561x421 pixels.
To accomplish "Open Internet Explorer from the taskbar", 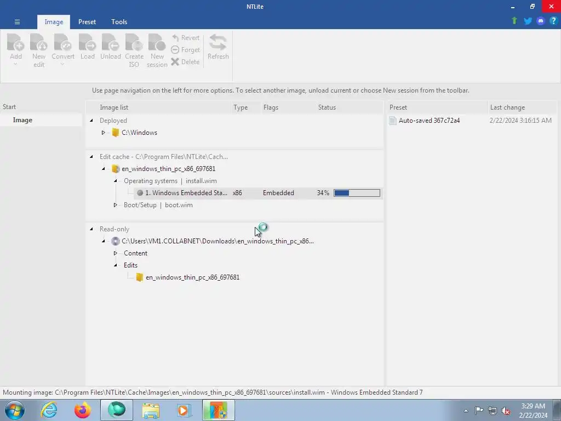I will tap(49, 410).
